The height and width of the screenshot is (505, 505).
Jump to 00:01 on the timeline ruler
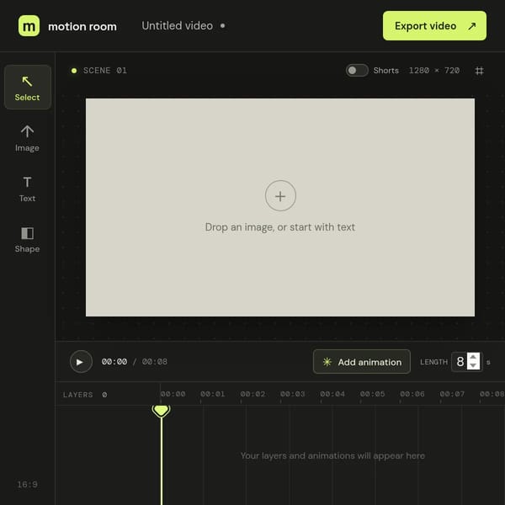tap(213, 394)
